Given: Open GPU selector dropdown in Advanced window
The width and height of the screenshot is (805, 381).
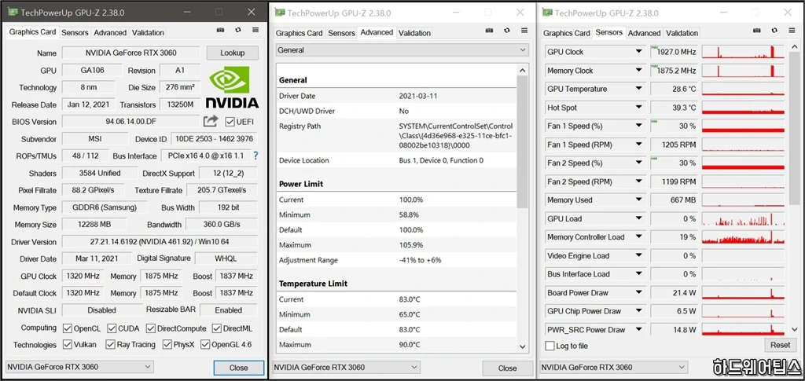Looking at the screenshot, I should coord(346,367).
